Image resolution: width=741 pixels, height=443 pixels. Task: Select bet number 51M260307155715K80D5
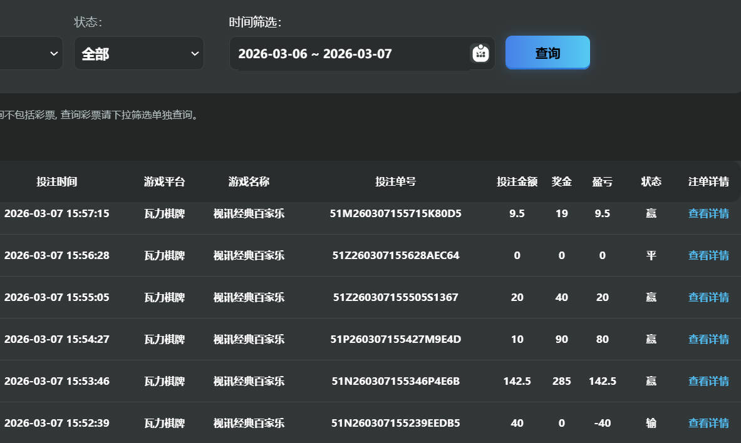pyautogui.click(x=395, y=213)
